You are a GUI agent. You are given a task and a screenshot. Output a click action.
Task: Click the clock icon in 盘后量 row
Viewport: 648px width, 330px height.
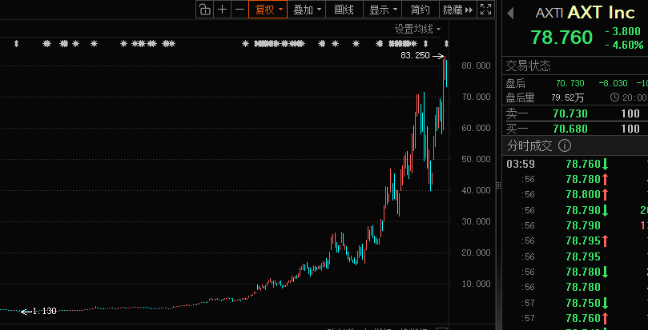tap(615, 97)
